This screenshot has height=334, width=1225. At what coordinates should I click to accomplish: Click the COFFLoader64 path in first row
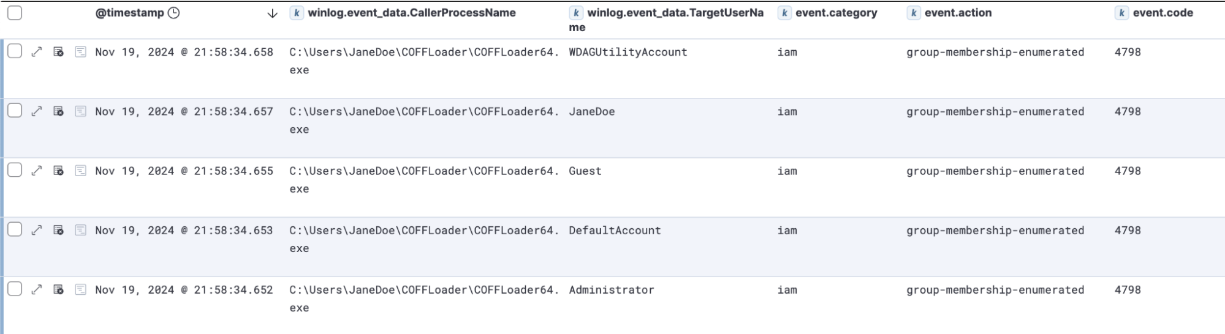tap(423, 53)
